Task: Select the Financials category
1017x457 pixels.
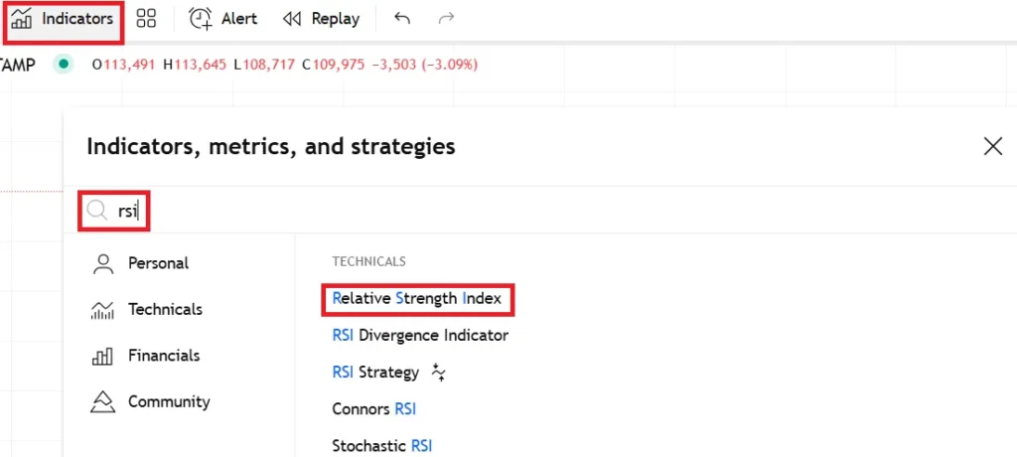Action: click(164, 356)
